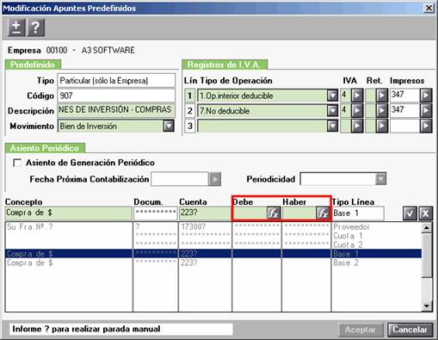This screenshot has width=438, height=340.
Task: Click the Código field showing 907
Action: [x=116, y=96]
